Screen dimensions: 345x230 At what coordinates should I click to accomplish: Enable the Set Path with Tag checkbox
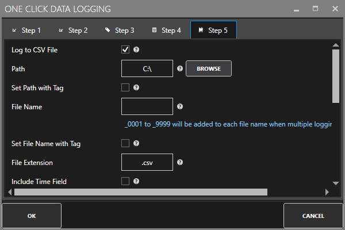point(125,88)
